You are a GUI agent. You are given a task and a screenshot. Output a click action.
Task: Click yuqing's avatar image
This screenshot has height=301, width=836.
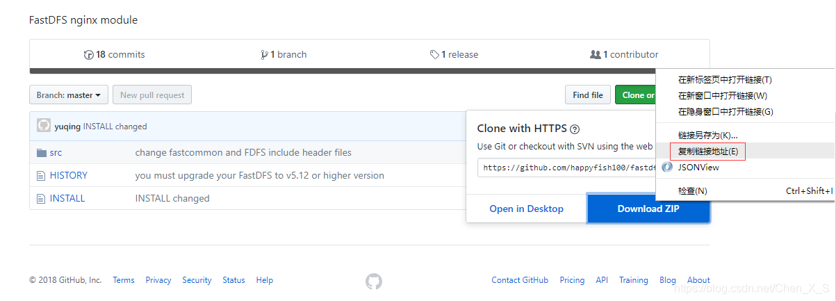click(44, 126)
